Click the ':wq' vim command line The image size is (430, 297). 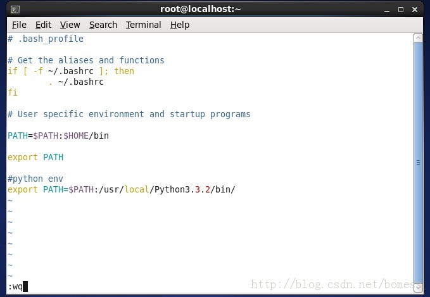click(x=18, y=287)
